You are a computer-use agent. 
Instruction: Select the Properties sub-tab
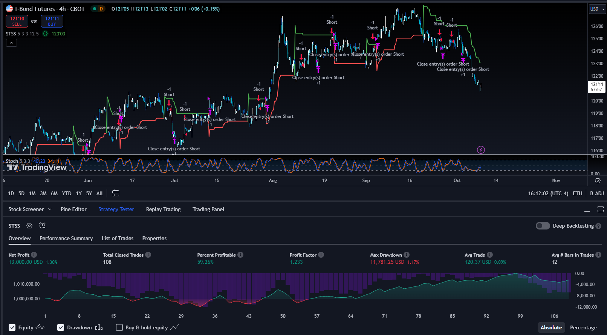click(x=154, y=238)
